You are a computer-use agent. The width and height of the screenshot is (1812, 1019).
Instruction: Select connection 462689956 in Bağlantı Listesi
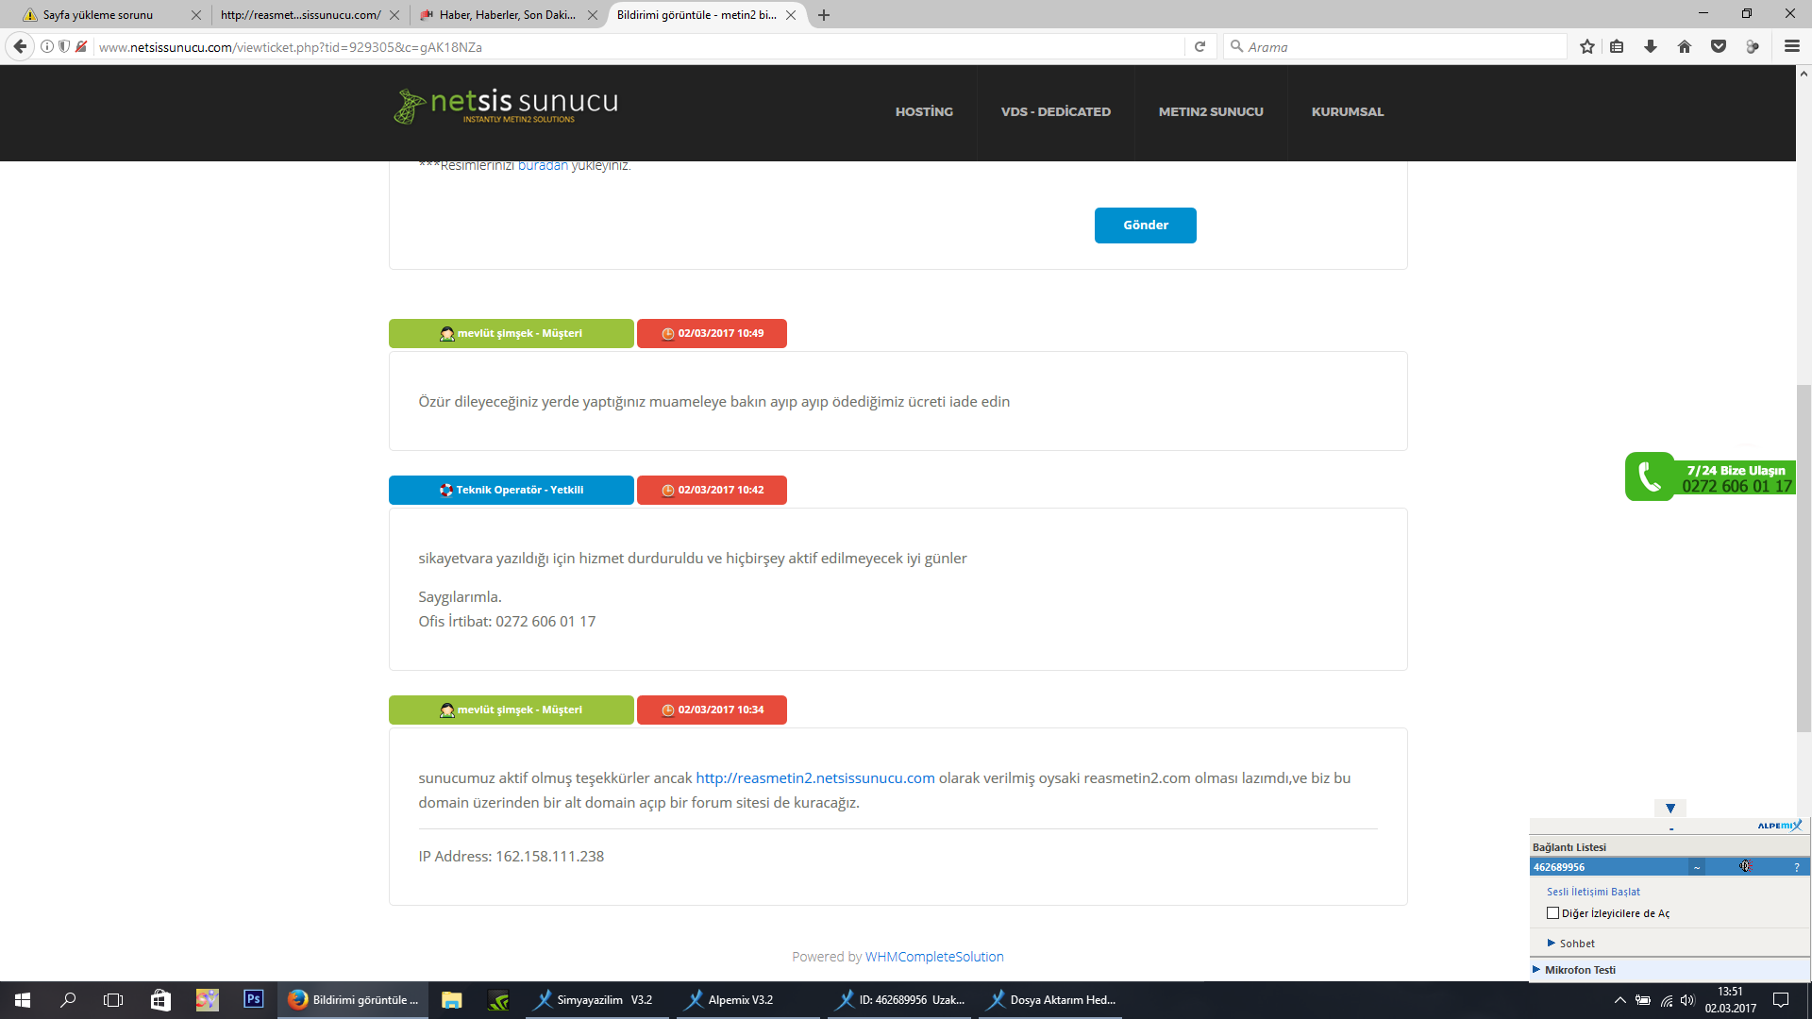click(x=1608, y=867)
